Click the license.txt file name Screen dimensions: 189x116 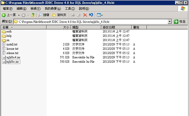click(x=12, y=49)
